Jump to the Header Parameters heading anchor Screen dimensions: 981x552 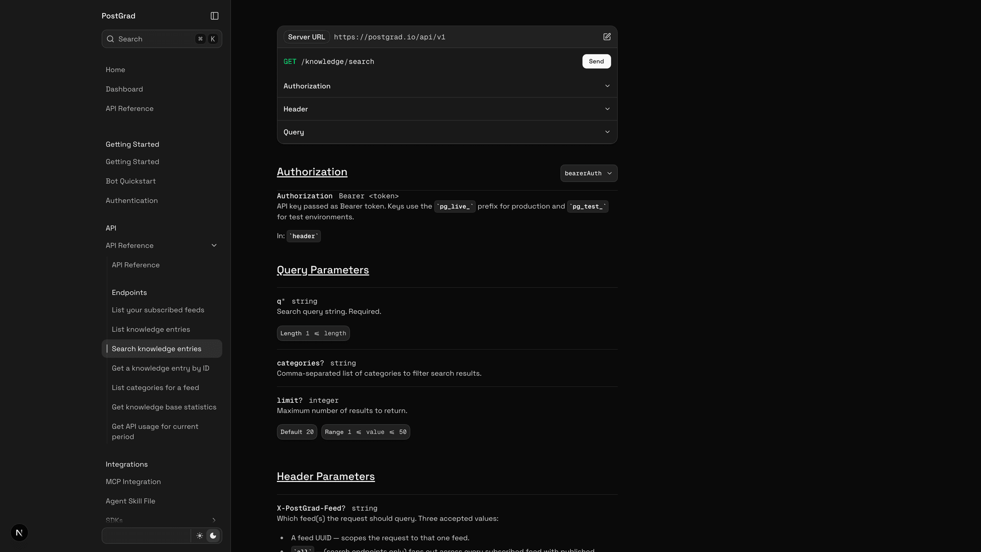click(326, 476)
